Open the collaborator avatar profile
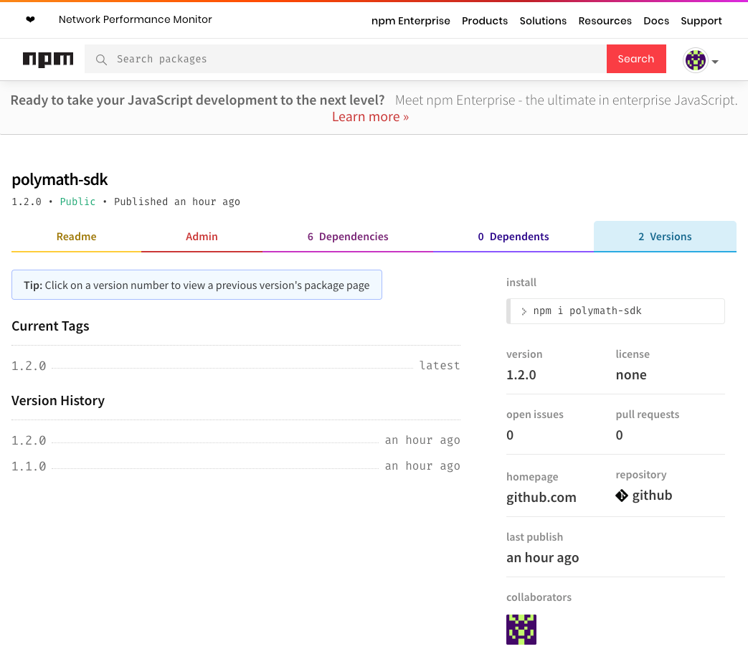Viewport: 748px width, 654px height. coord(521,630)
